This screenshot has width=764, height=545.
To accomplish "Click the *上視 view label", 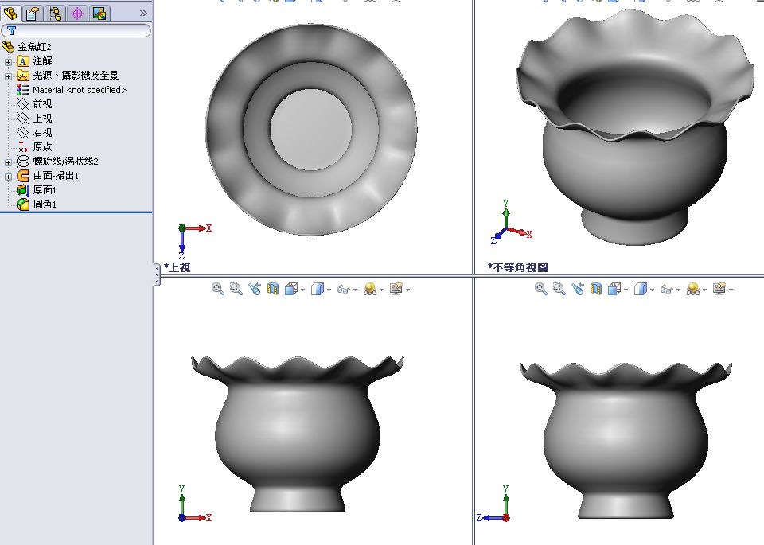I will [x=177, y=267].
